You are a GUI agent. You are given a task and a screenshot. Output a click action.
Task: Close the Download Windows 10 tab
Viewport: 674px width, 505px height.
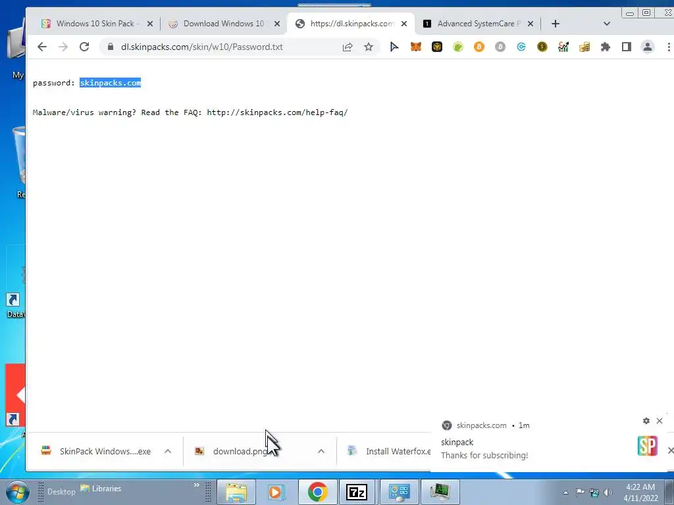[x=277, y=24]
